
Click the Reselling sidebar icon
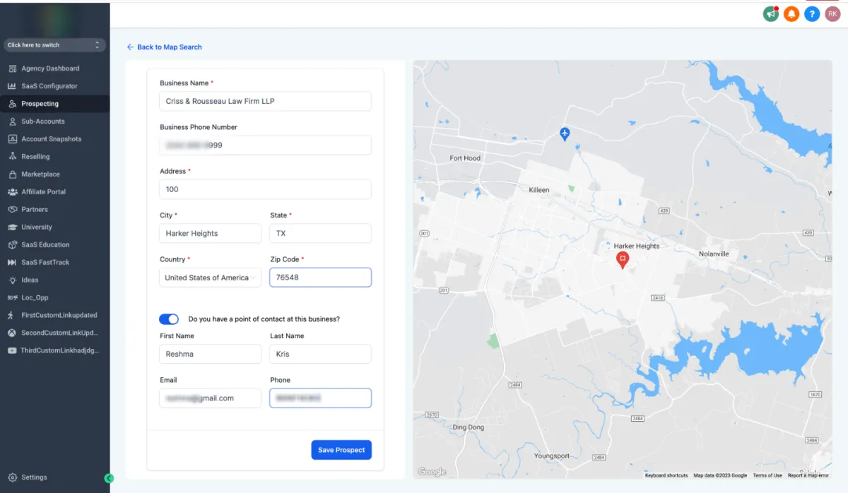[x=12, y=157]
